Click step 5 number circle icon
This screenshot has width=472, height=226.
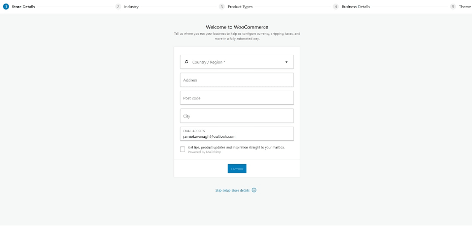coord(453,7)
